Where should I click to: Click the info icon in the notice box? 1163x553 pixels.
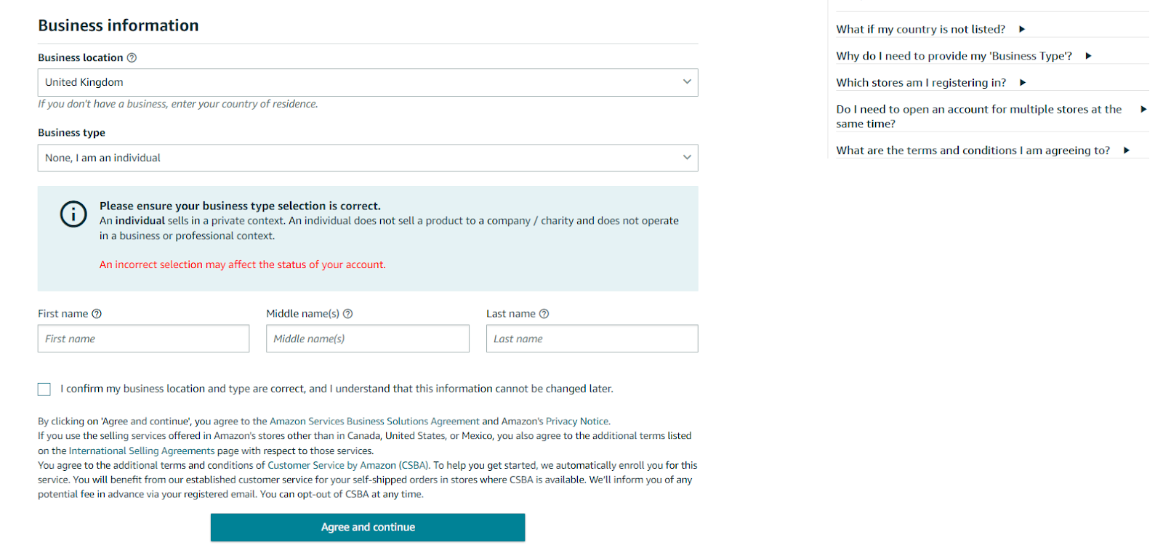pos(73,214)
